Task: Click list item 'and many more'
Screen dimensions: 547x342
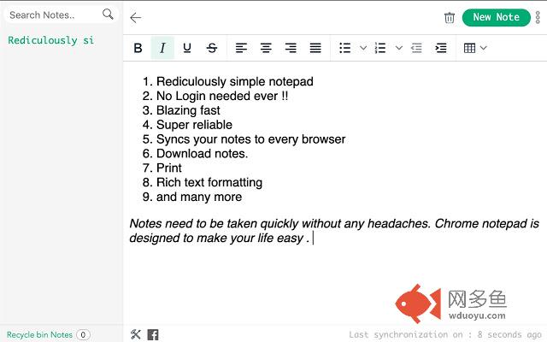Action: (199, 197)
